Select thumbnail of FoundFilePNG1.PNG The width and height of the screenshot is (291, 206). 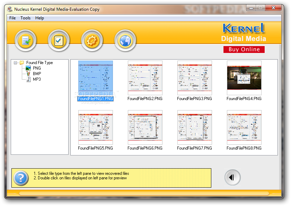[96, 78]
